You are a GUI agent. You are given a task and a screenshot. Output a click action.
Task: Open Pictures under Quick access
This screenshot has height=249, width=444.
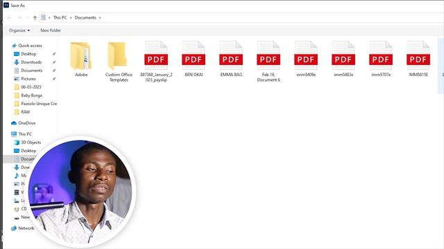25,79
